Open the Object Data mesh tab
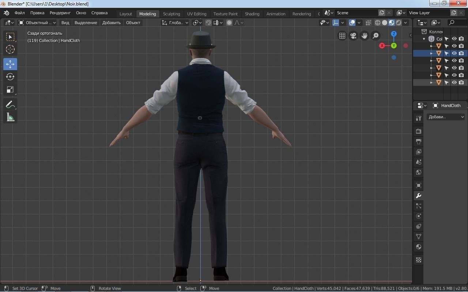This screenshot has width=468, height=292. coord(419,237)
